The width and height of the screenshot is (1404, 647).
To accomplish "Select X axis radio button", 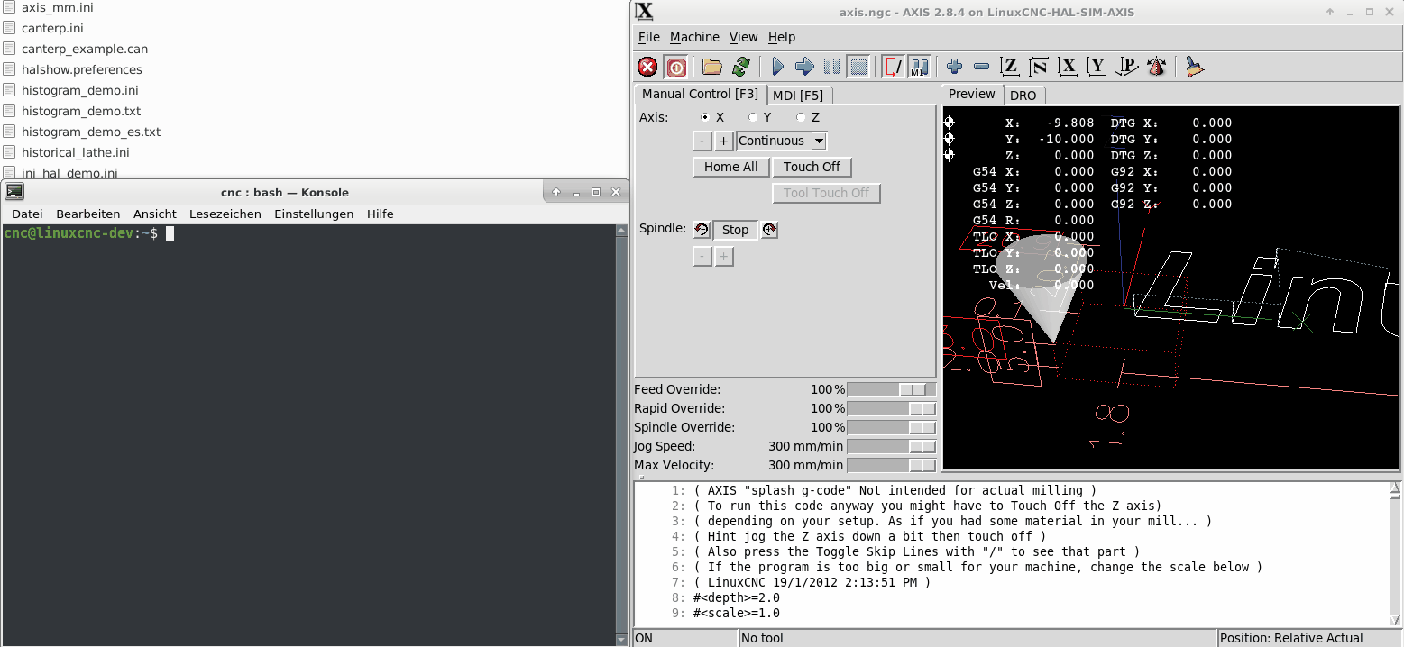I will click(x=705, y=117).
